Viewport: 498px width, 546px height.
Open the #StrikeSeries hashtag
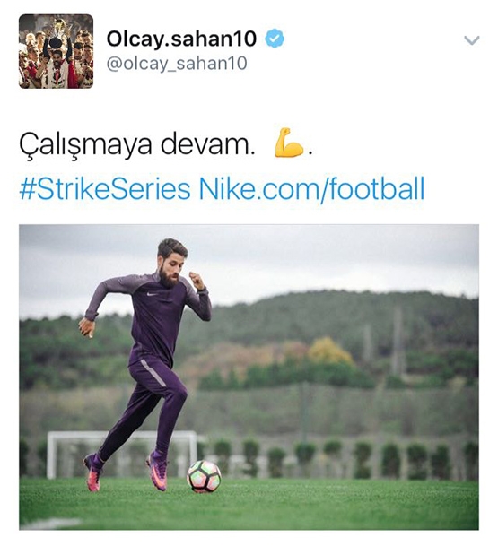point(105,189)
